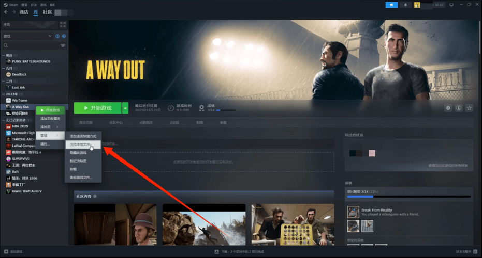
Task: Open the 客服 link
Action: (x=223, y=123)
